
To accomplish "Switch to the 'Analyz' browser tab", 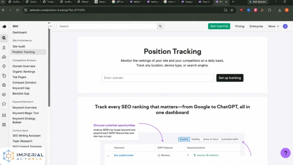I will [187, 2].
